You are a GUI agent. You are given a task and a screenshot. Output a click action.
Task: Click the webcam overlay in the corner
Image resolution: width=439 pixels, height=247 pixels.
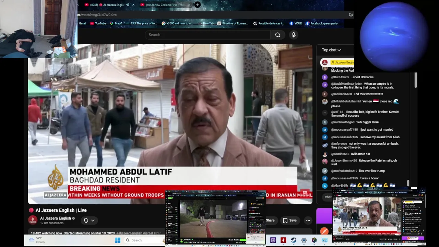tap(39, 29)
